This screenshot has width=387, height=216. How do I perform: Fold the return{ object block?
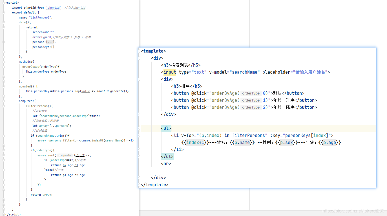[3, 27]
